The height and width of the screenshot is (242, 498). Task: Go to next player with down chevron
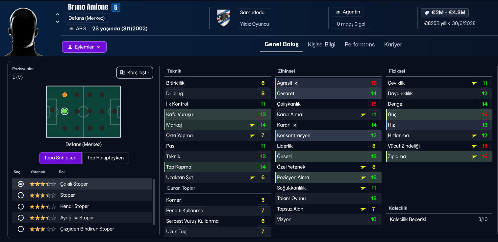coord(58,22)
